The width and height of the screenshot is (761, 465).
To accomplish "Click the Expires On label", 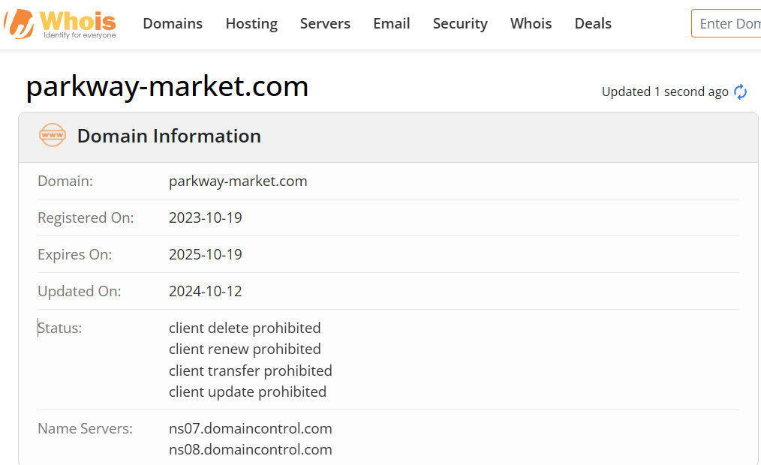I will 75,254.
